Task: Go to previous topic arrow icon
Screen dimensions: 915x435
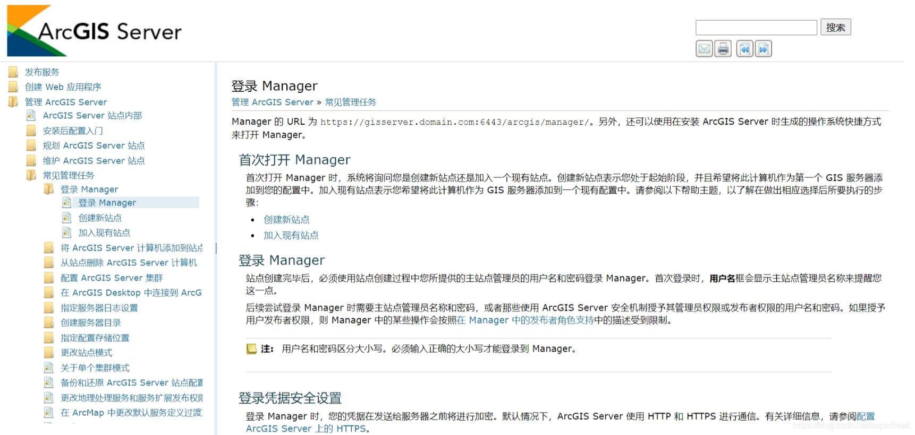Action: [x=744, y=49]
